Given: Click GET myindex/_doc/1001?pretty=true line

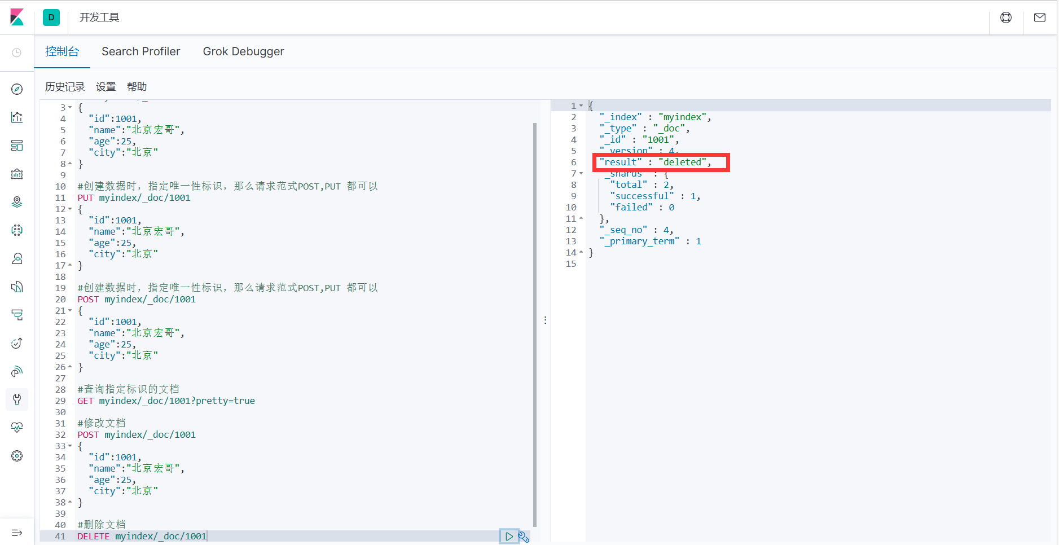Looking at the screenshot, I should pyautogui.click(x=166, y=401).
